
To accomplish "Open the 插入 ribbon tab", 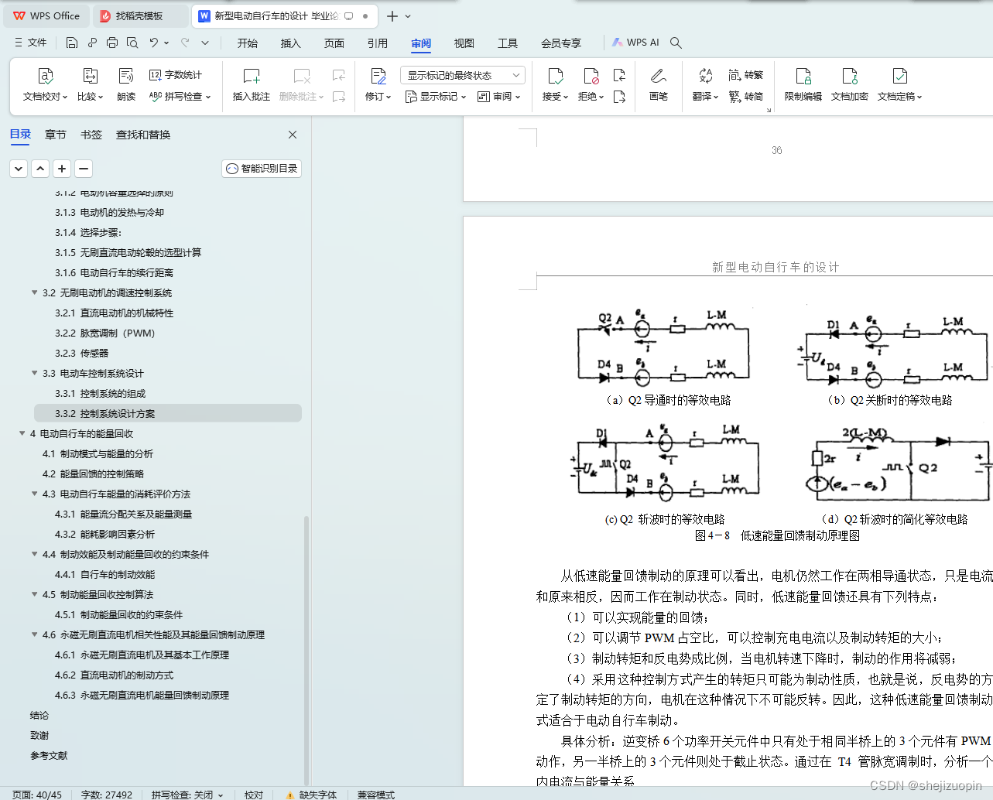I will 291,43.
